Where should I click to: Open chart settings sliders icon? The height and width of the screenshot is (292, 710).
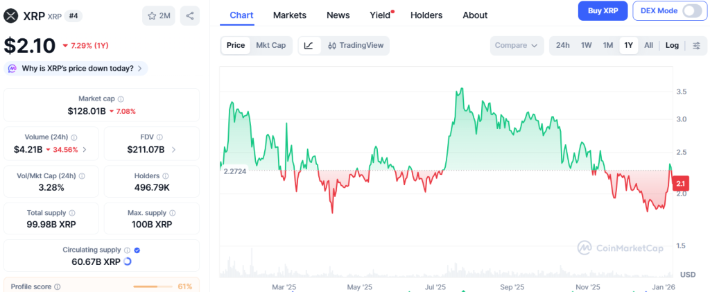click(697, 46)
